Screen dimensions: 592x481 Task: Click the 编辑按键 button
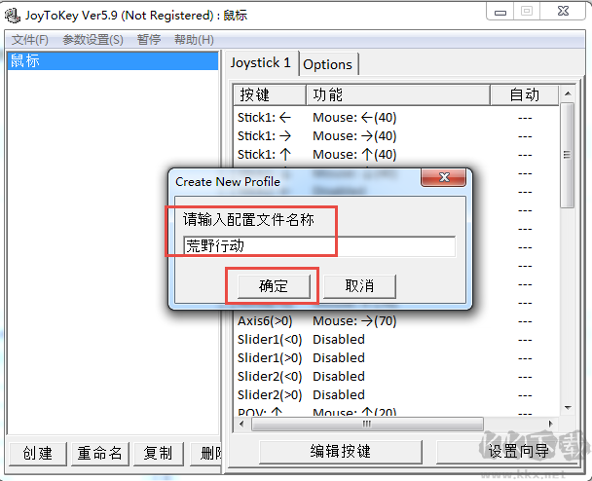coord(341,452)
